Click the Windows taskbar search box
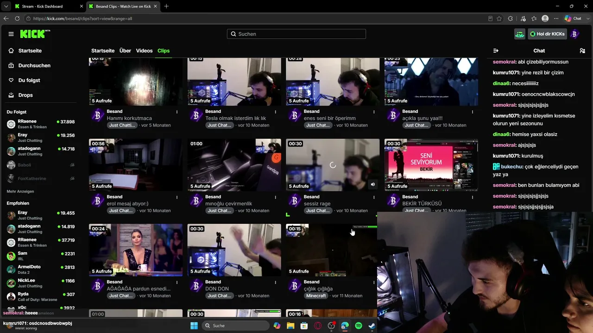 click(x=235, y=326)
